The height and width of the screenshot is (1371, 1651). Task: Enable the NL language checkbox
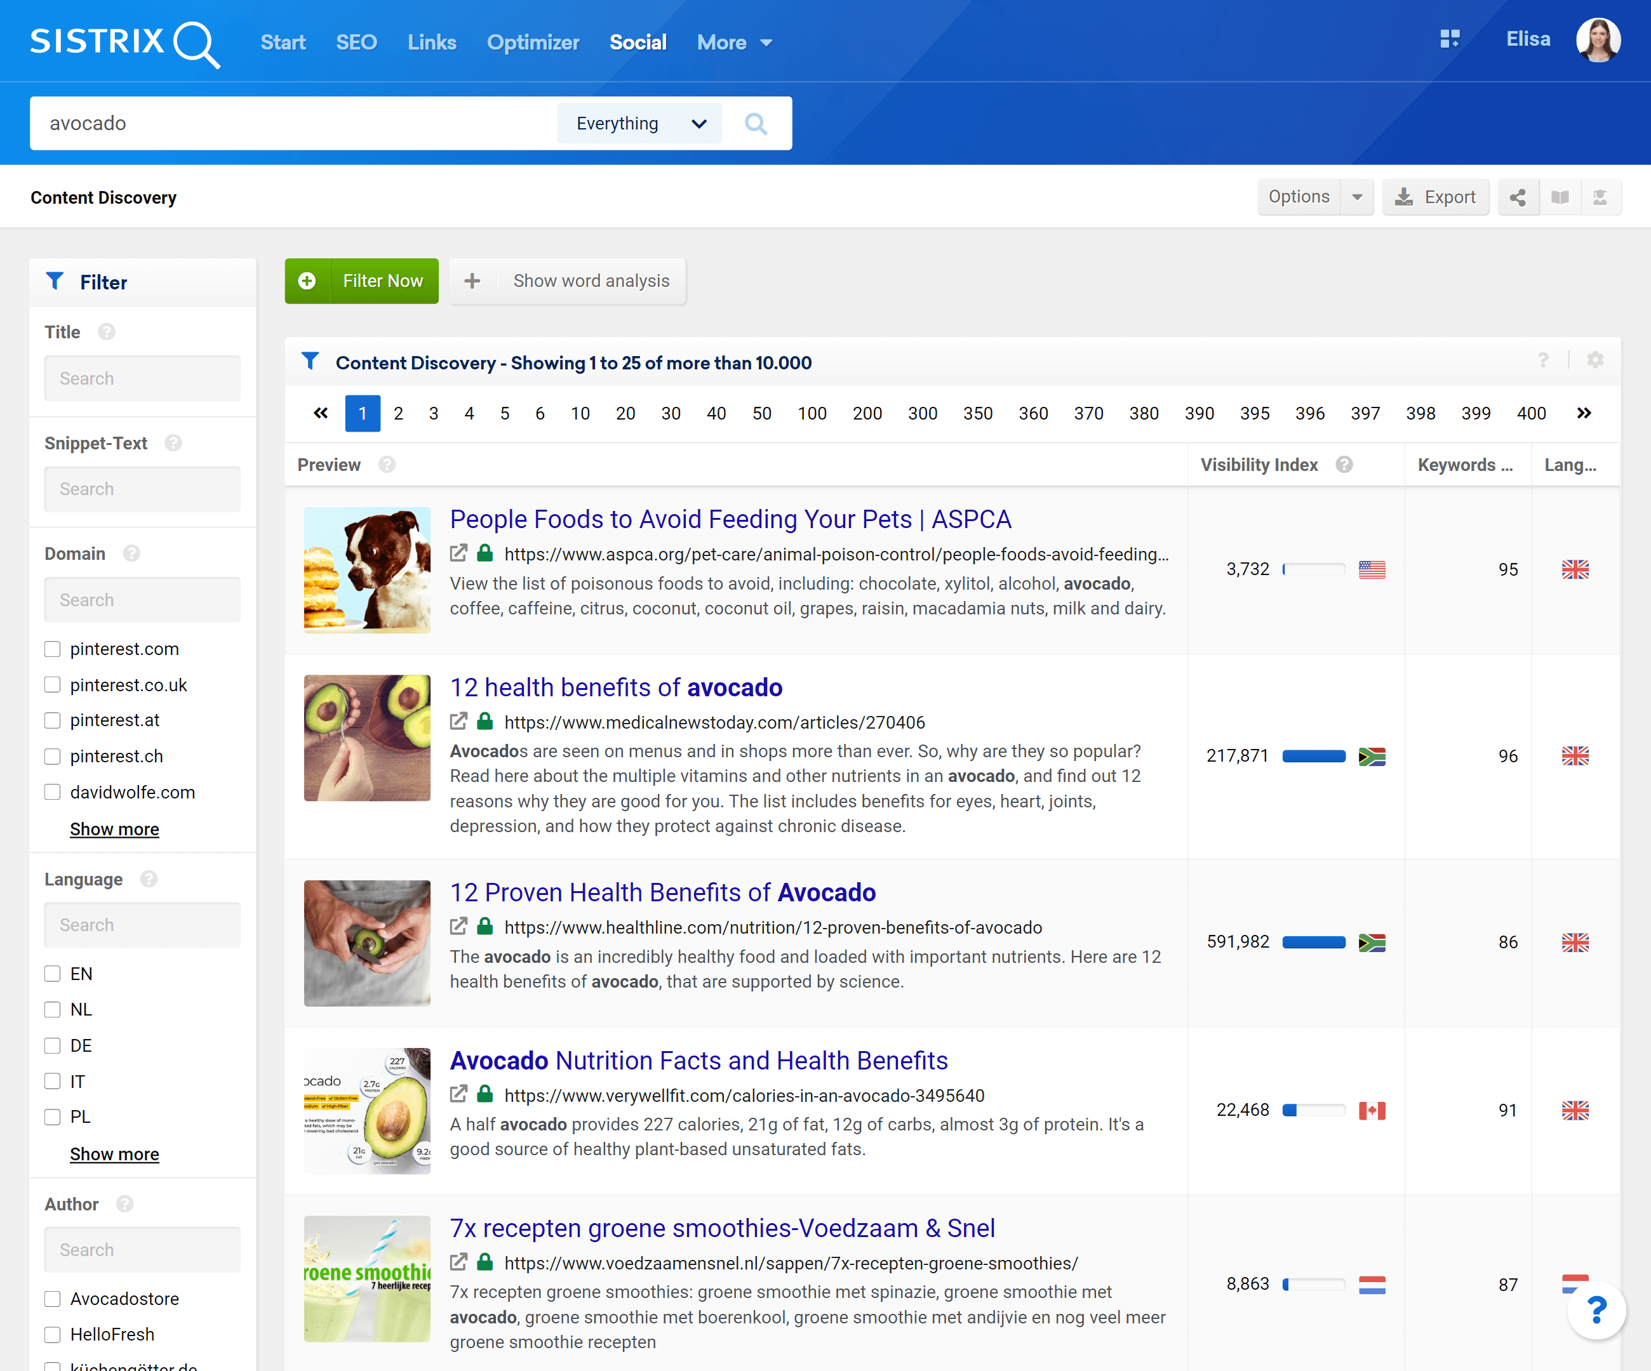click(x=53, y=1010)
